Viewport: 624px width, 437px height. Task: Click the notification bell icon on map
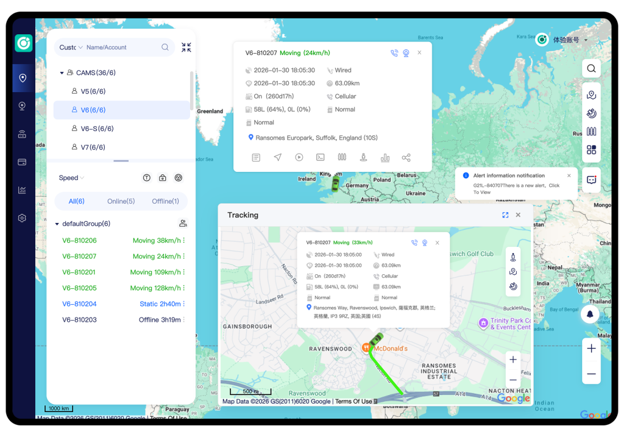590,314
